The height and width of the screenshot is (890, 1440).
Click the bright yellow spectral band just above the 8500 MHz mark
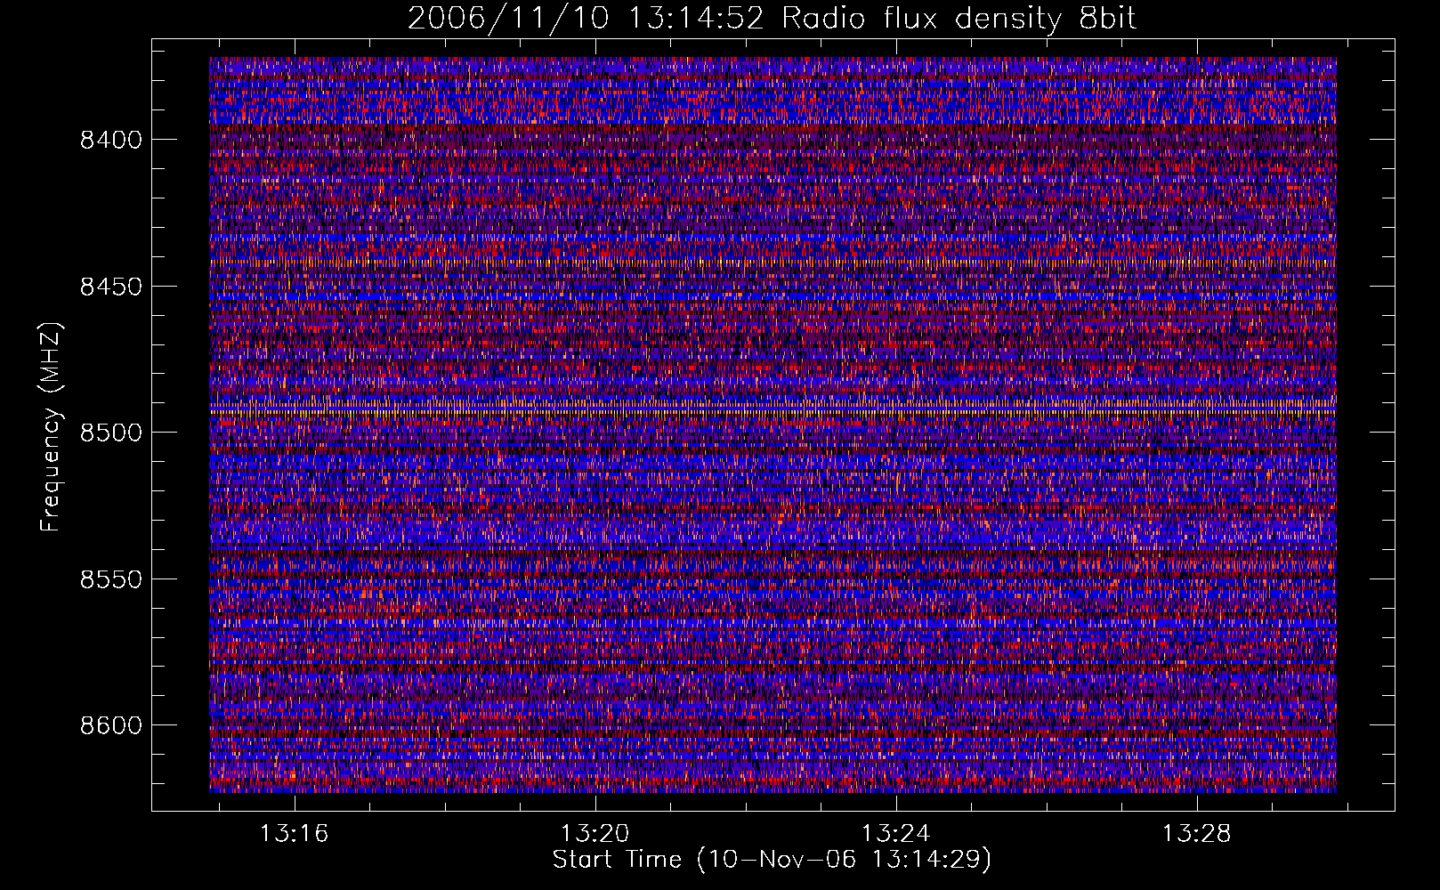[773, 412]
